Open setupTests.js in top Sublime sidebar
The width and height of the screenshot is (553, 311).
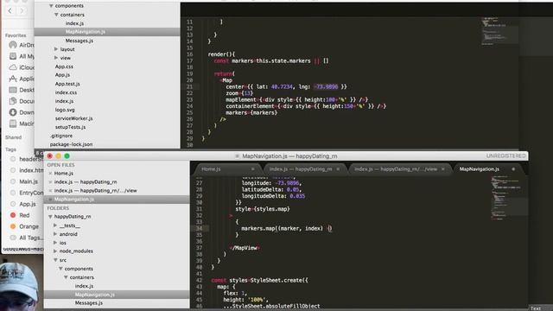click(x=70, y=127)
